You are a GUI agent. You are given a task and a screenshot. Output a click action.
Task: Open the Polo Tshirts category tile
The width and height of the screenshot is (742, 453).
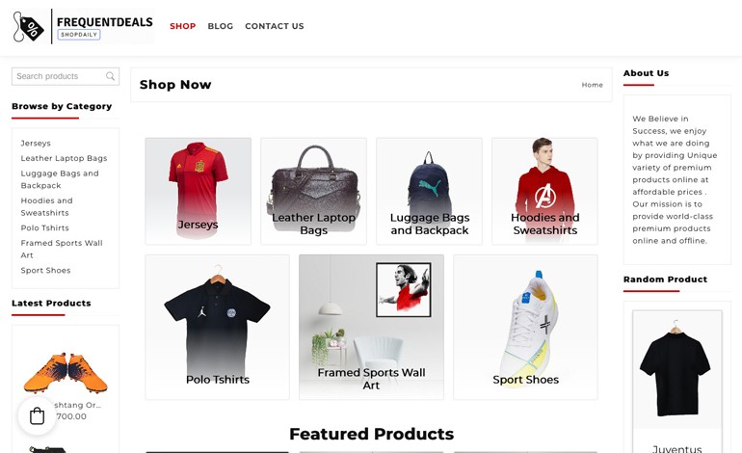(217, 327)
